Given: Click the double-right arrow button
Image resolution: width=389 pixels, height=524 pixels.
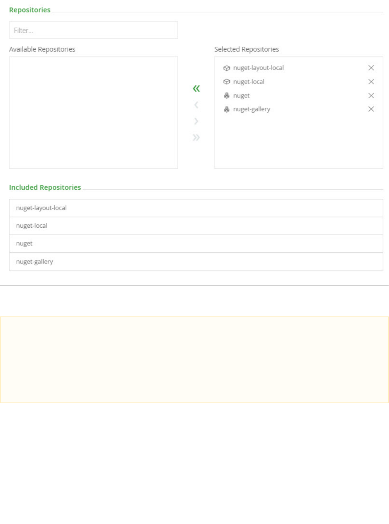Looking at the screenshot, I should coord(196,137).
